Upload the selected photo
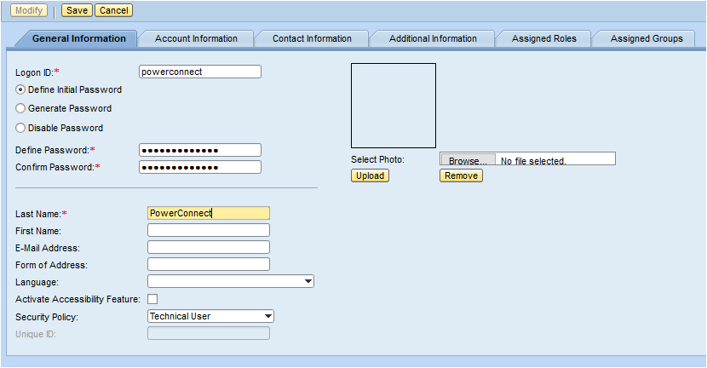 370,175
